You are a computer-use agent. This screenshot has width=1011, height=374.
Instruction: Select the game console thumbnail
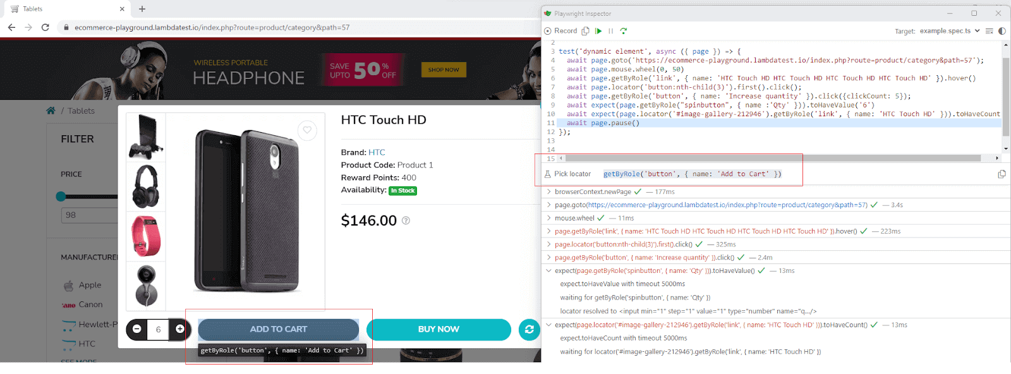tap(146, 137)
